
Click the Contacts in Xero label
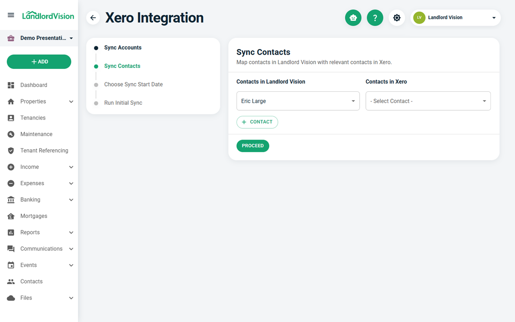[x=386, y=82]
